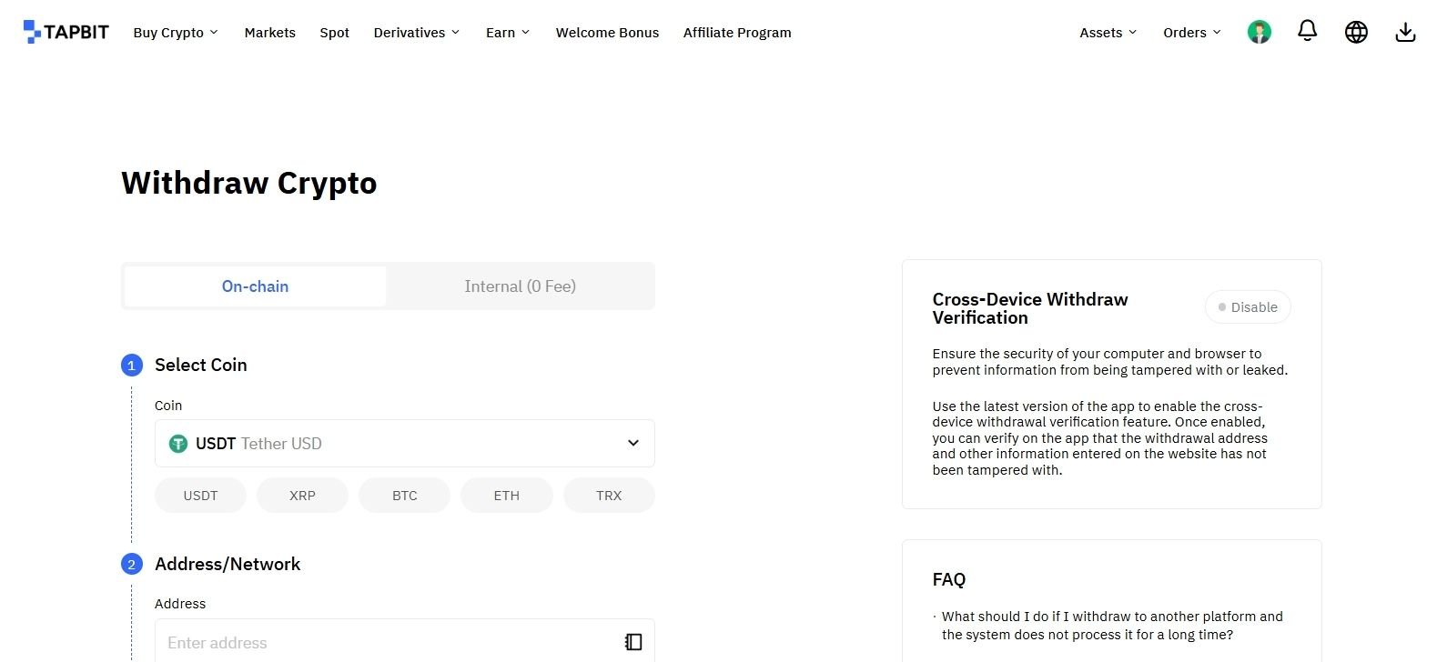The width and height of the screenshot is (1437, 662).
Task: Click the Withdraw Crypto heading
Action: [248, 183]
